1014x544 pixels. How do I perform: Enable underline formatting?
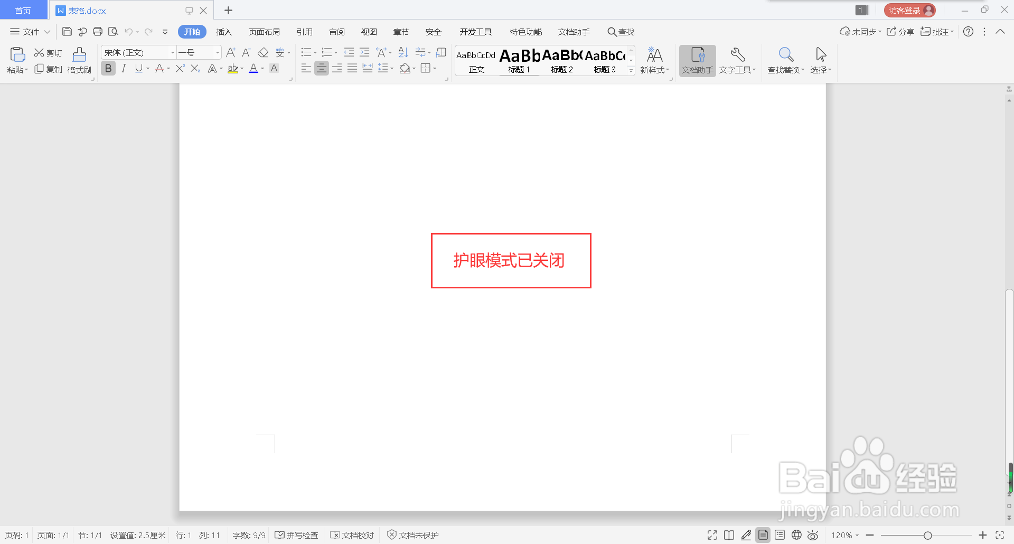pyautogui.click(x=138, y=68)
